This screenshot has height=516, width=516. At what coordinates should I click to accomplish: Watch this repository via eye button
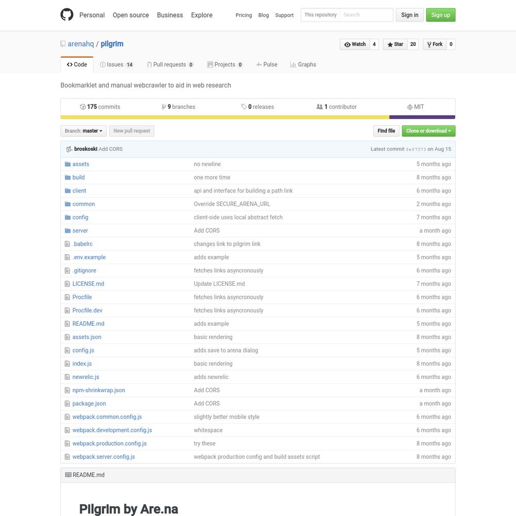tap(355, 44)
